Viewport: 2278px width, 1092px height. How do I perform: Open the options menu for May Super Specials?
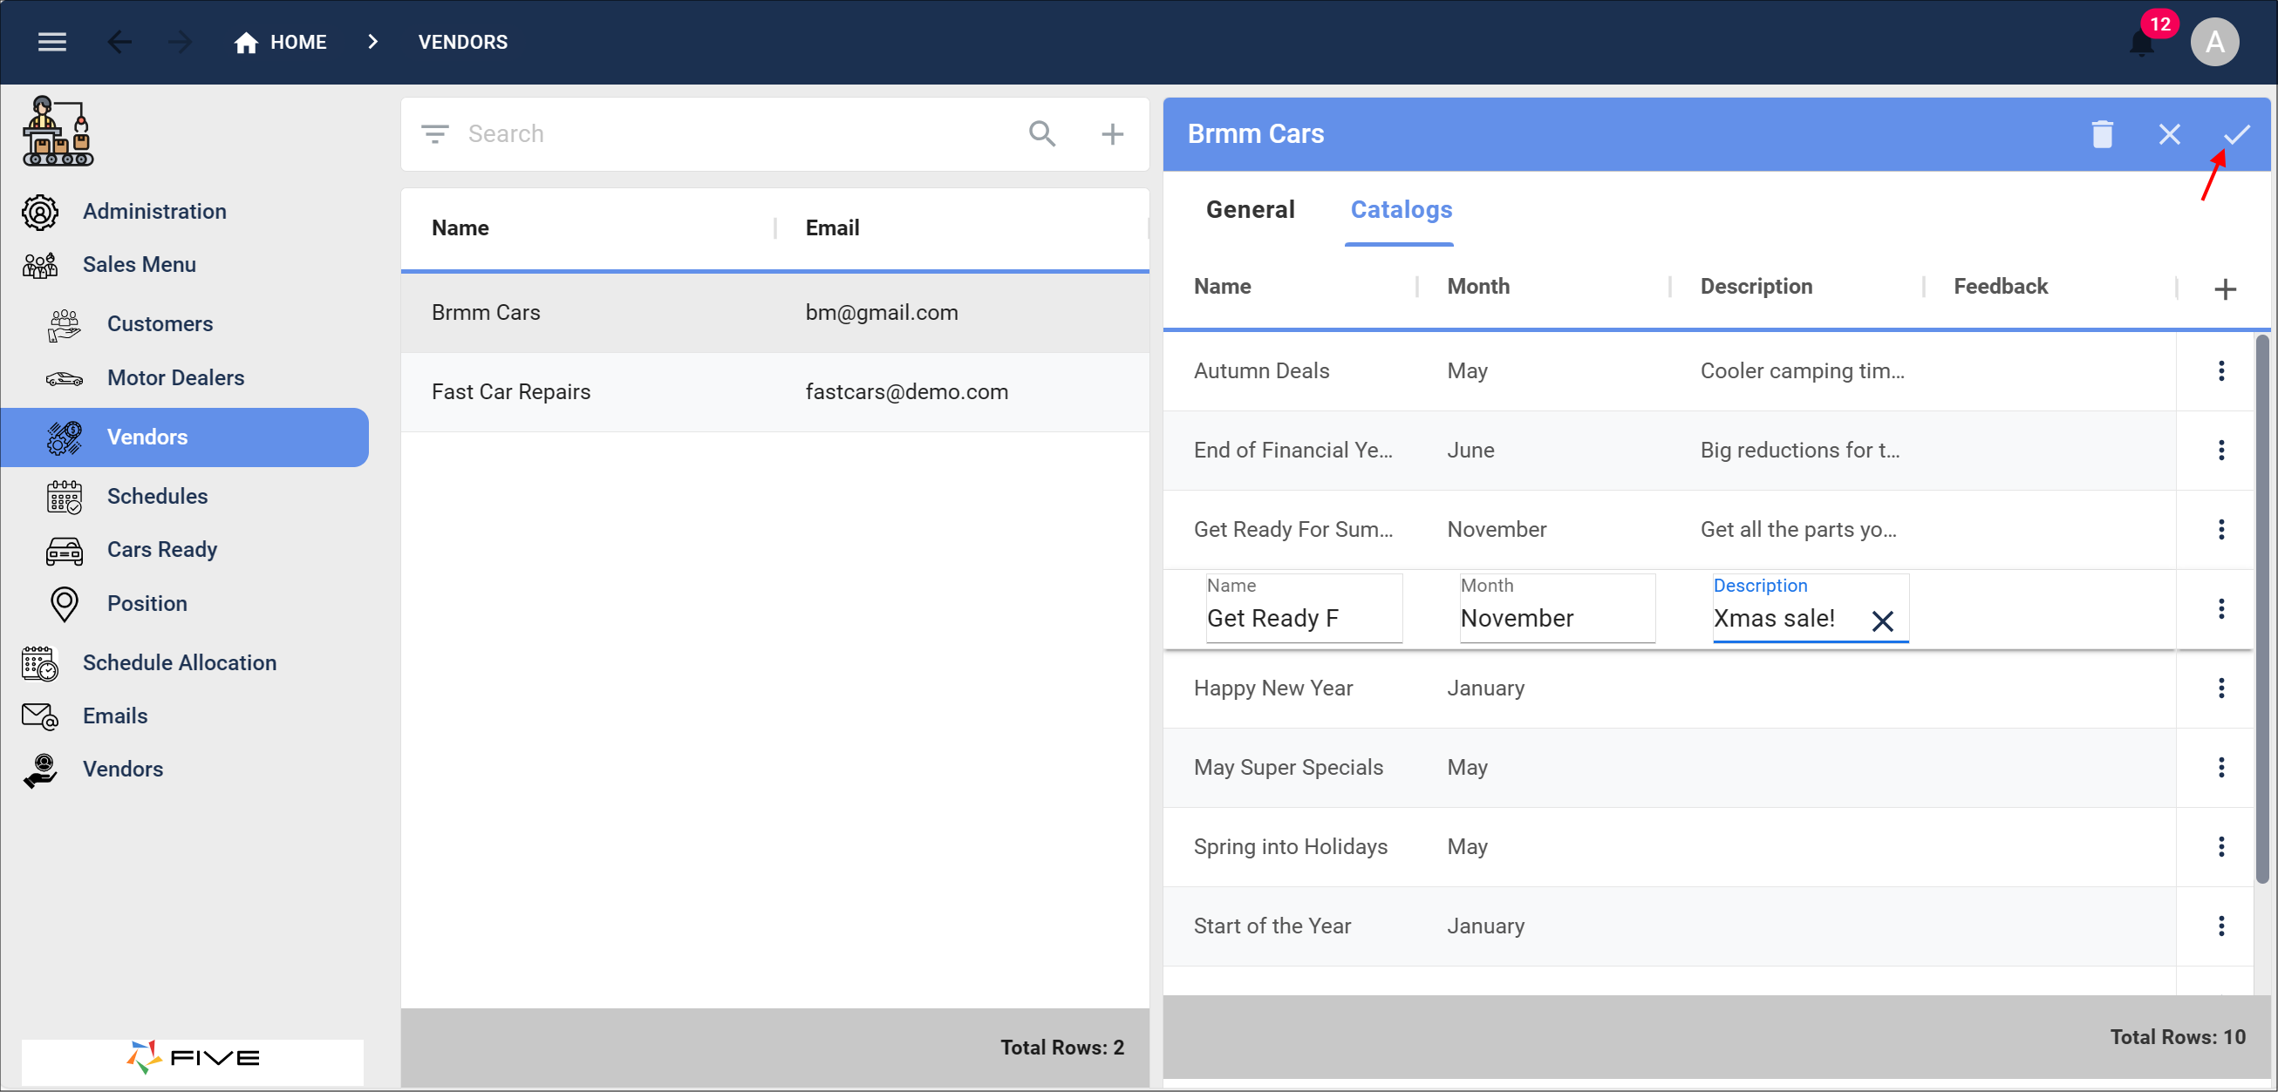(2220, 768)
